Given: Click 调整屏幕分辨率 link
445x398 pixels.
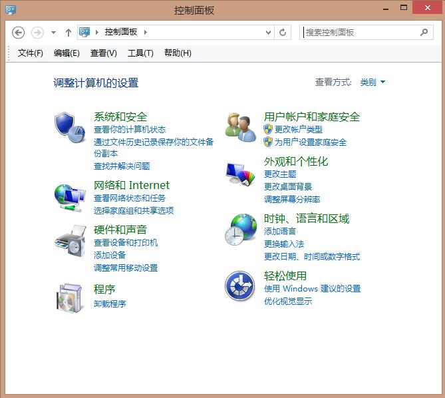Looking at the screenshot, I should tap(292, 199).
